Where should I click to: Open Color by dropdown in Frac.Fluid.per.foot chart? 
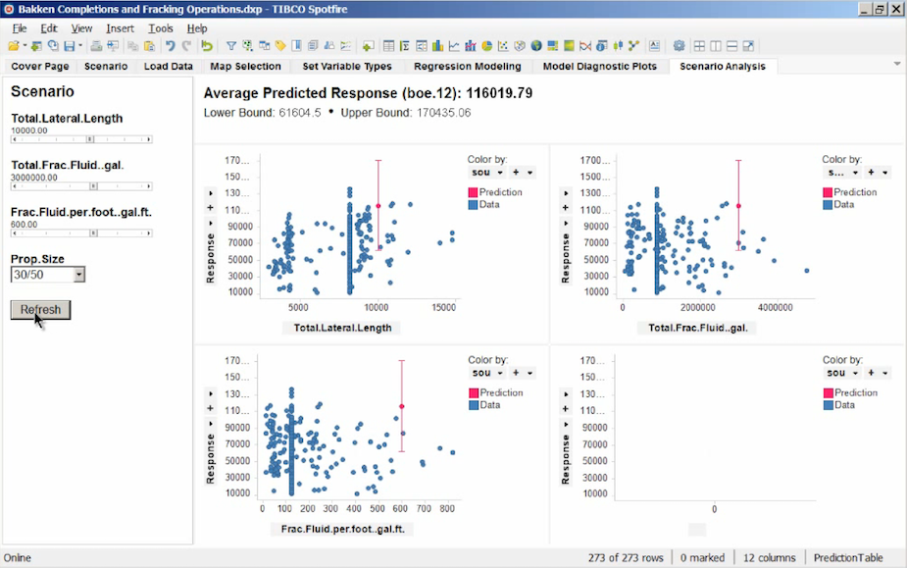pyautogui.click(x=487, y=373)
